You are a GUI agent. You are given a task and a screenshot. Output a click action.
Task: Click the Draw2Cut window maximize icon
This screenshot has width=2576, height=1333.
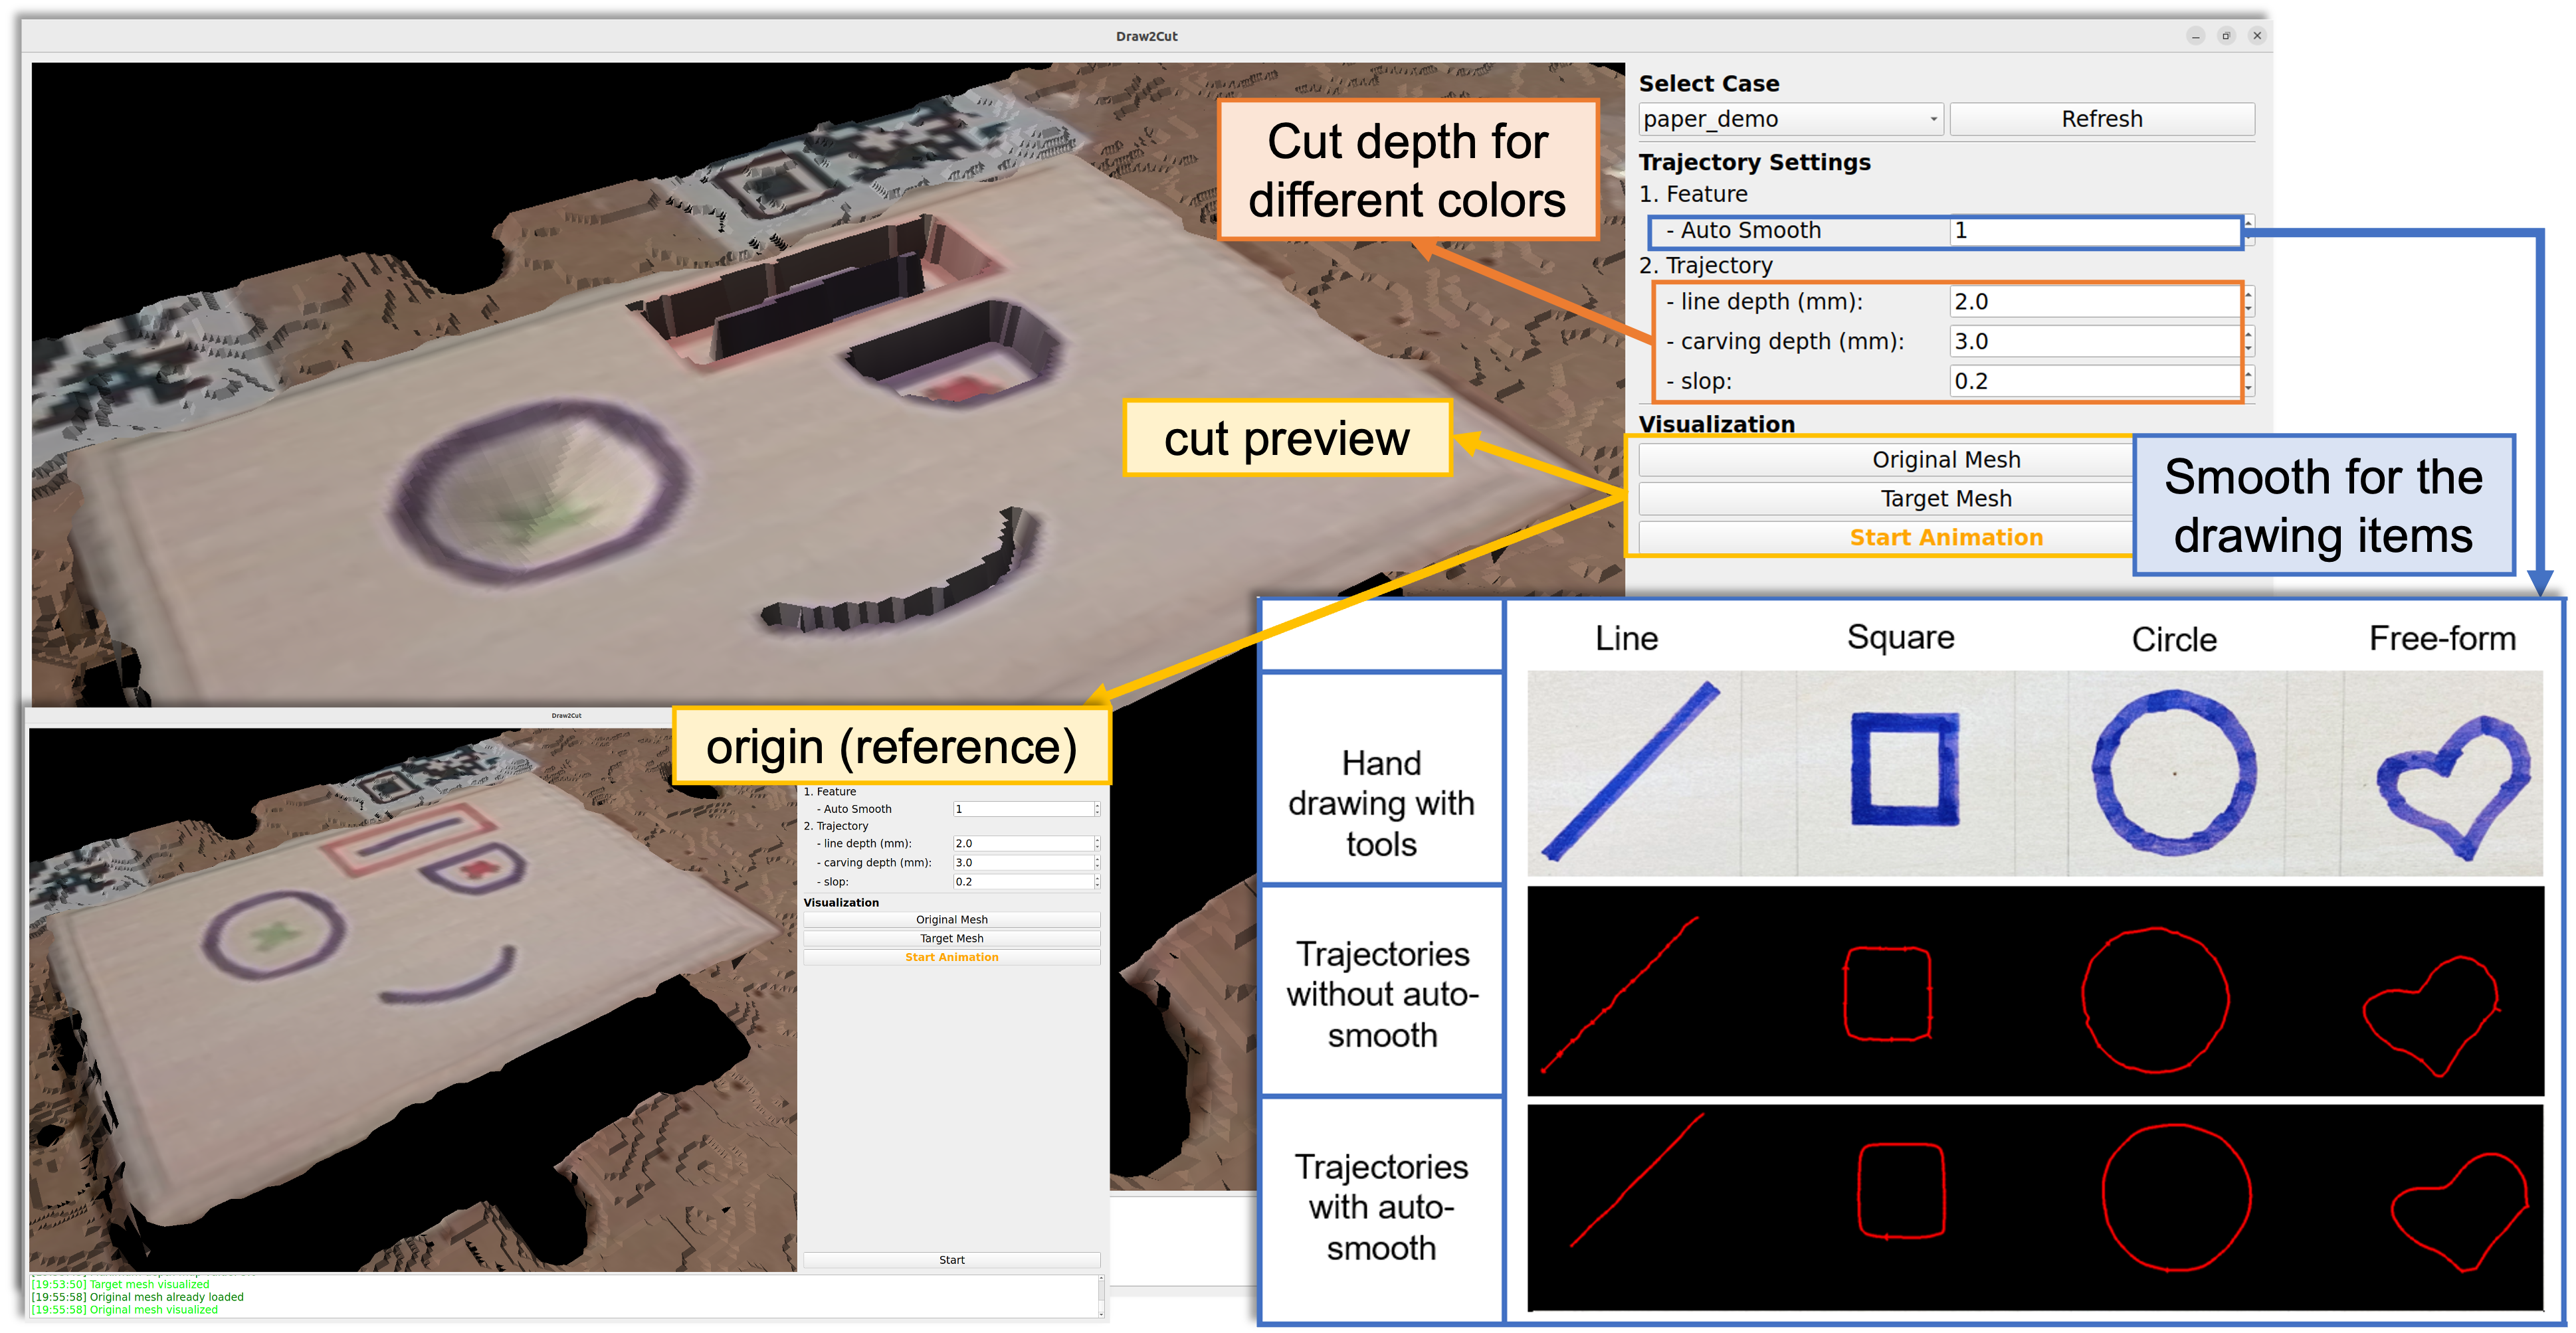[x=2226, y=36]
